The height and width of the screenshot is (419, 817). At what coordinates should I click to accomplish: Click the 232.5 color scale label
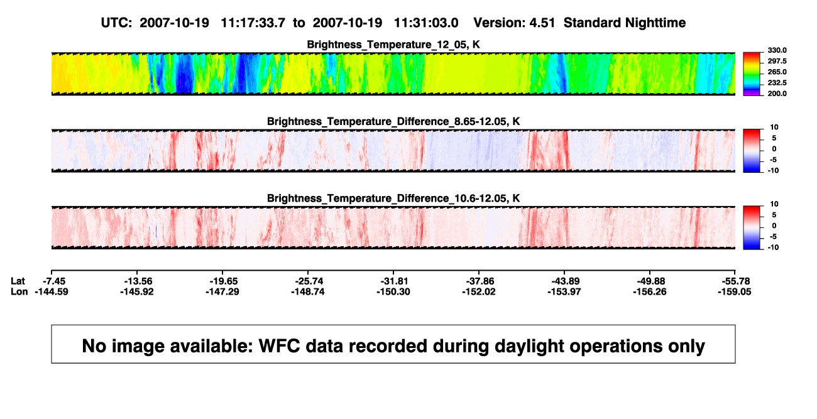777,82
